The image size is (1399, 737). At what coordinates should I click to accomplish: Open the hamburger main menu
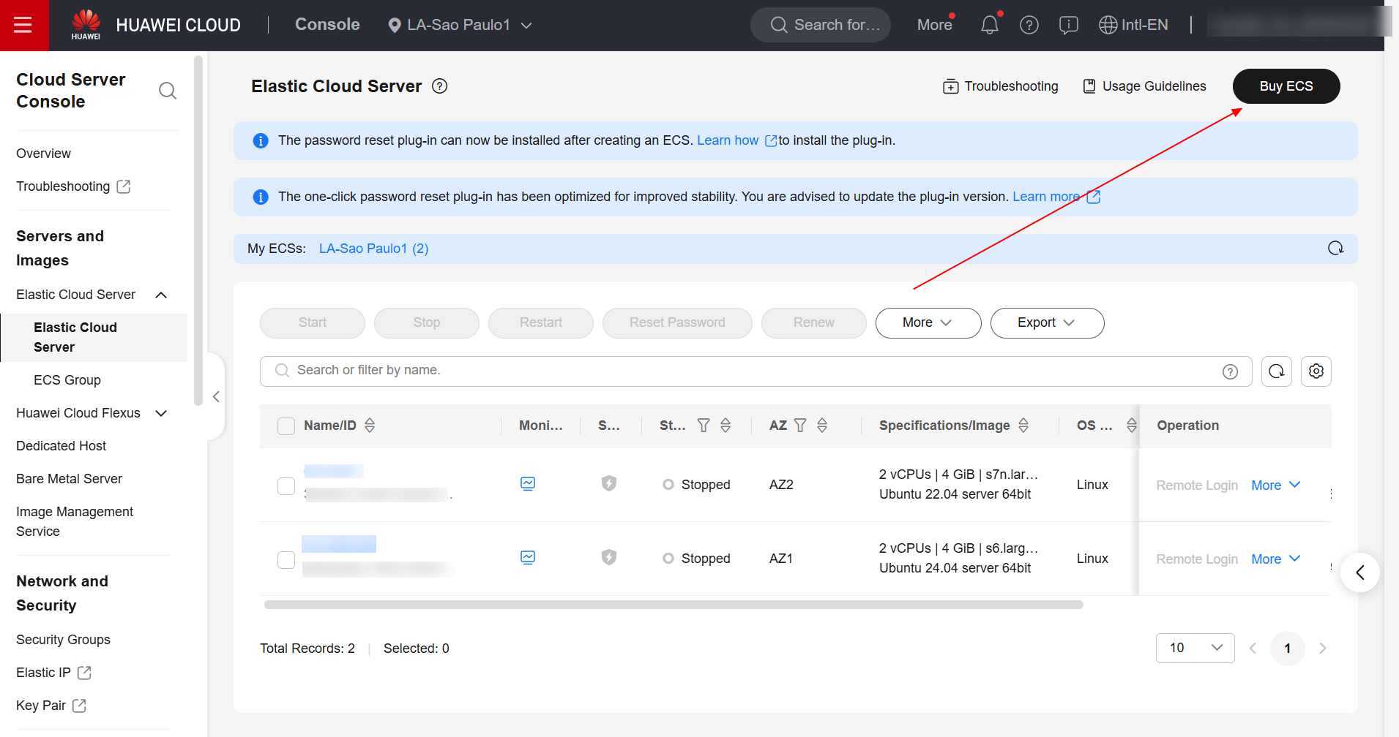23,26
